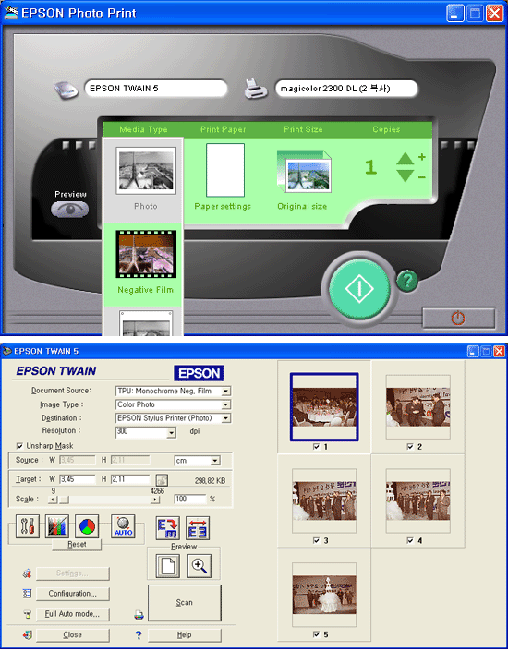Toggle checkbox for thumbnail 1
Image resolution: width=508 pixels, height=651 pixels.
316,447
